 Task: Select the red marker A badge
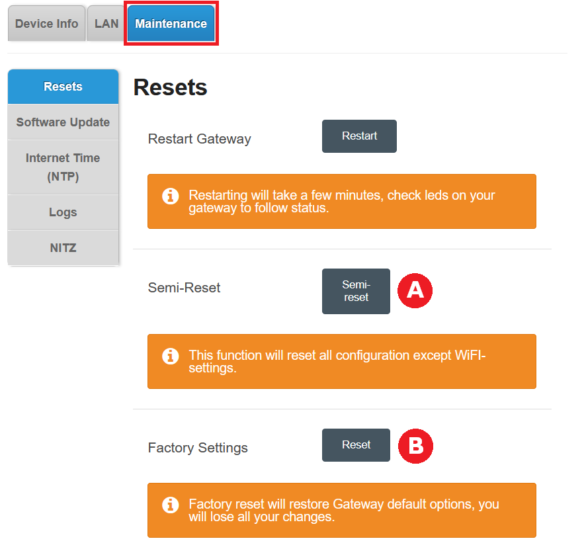coord(415,290)
